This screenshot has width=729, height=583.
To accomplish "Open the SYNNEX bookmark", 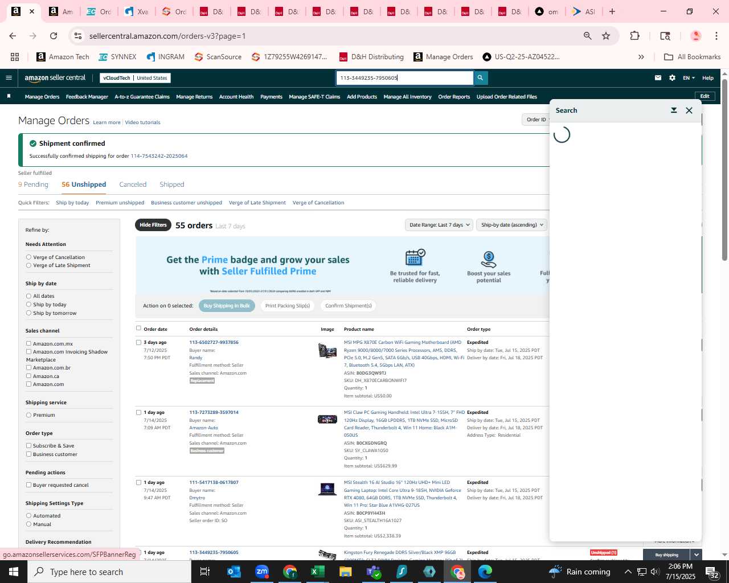I will click(117, 57).
